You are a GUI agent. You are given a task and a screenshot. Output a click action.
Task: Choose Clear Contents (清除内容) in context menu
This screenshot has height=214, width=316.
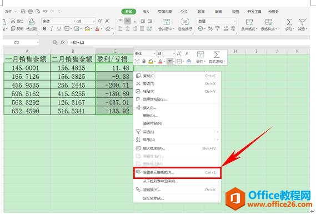177,123
